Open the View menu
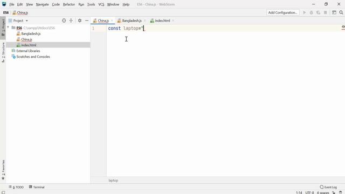345x194 pixels. tap(29, 4)
